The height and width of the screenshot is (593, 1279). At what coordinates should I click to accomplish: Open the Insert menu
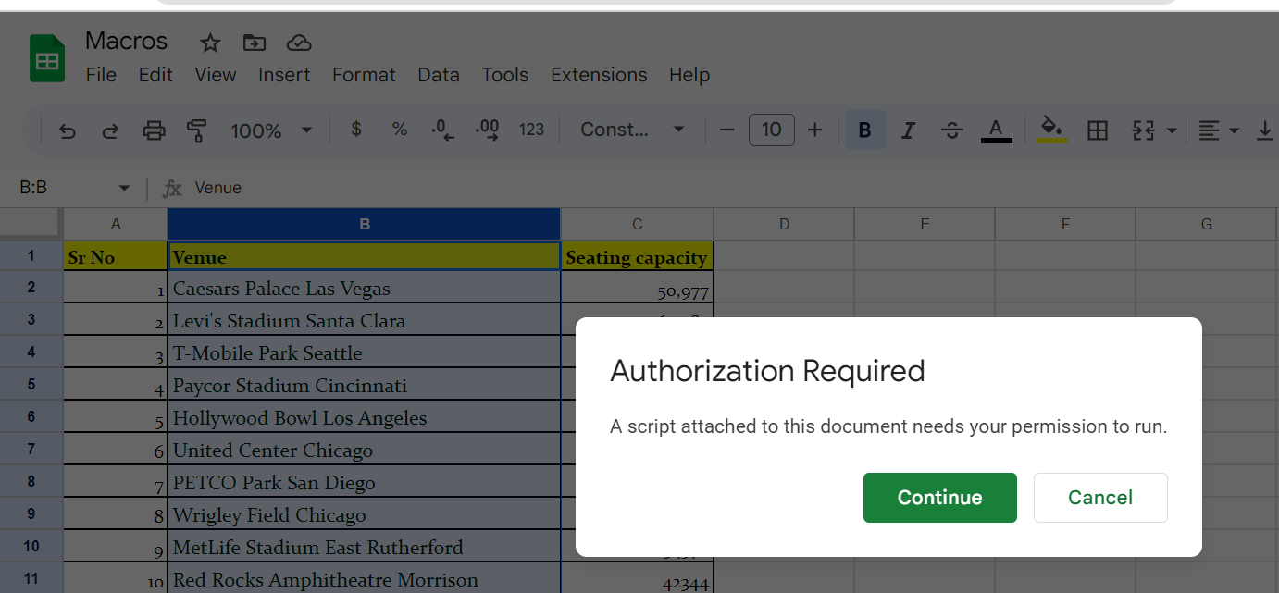(x=284, y=75)
